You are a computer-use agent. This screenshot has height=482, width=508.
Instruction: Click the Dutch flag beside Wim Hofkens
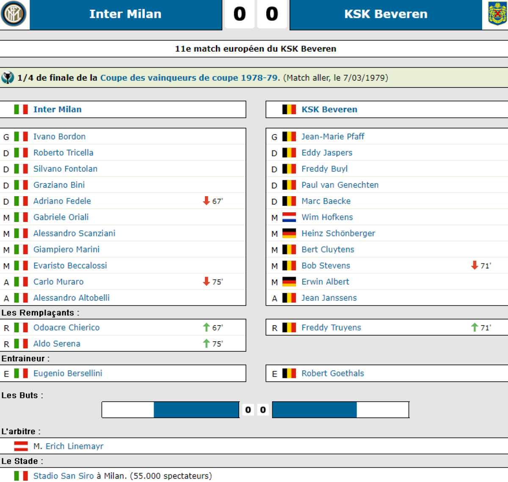point(289,217)
